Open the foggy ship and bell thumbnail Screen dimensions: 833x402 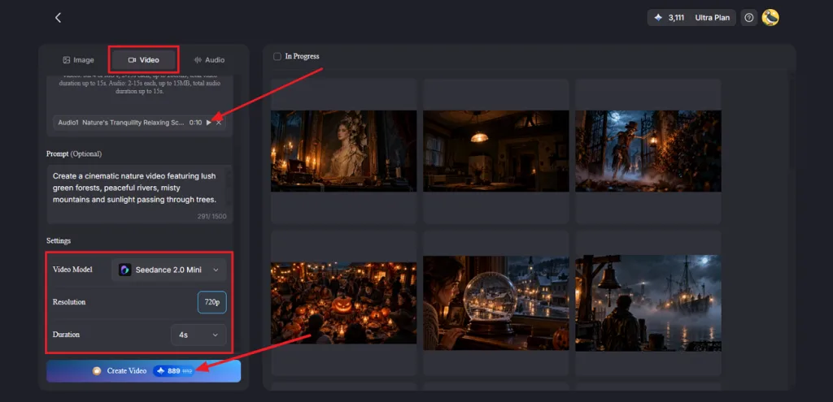(x=648, y=303)
